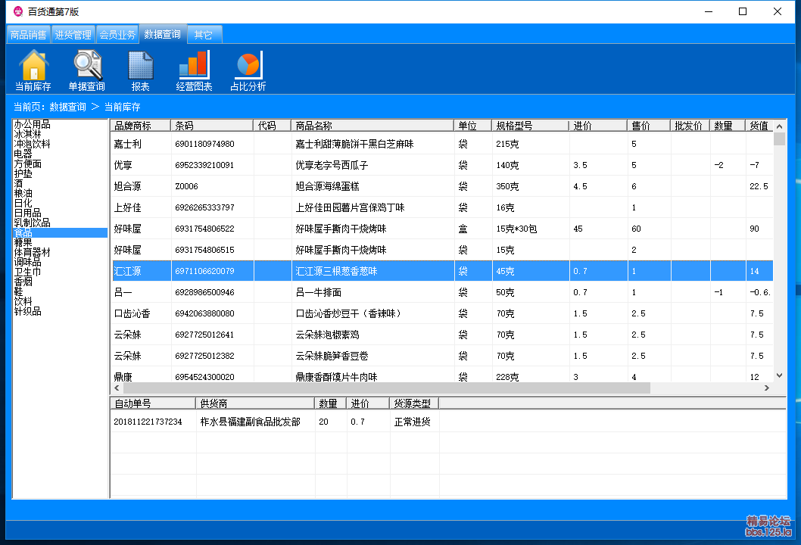Open the 经营图表 bar chart icon
Image resolution: width=801 pixels, height=545 pixels.
[x=194, y=71]
